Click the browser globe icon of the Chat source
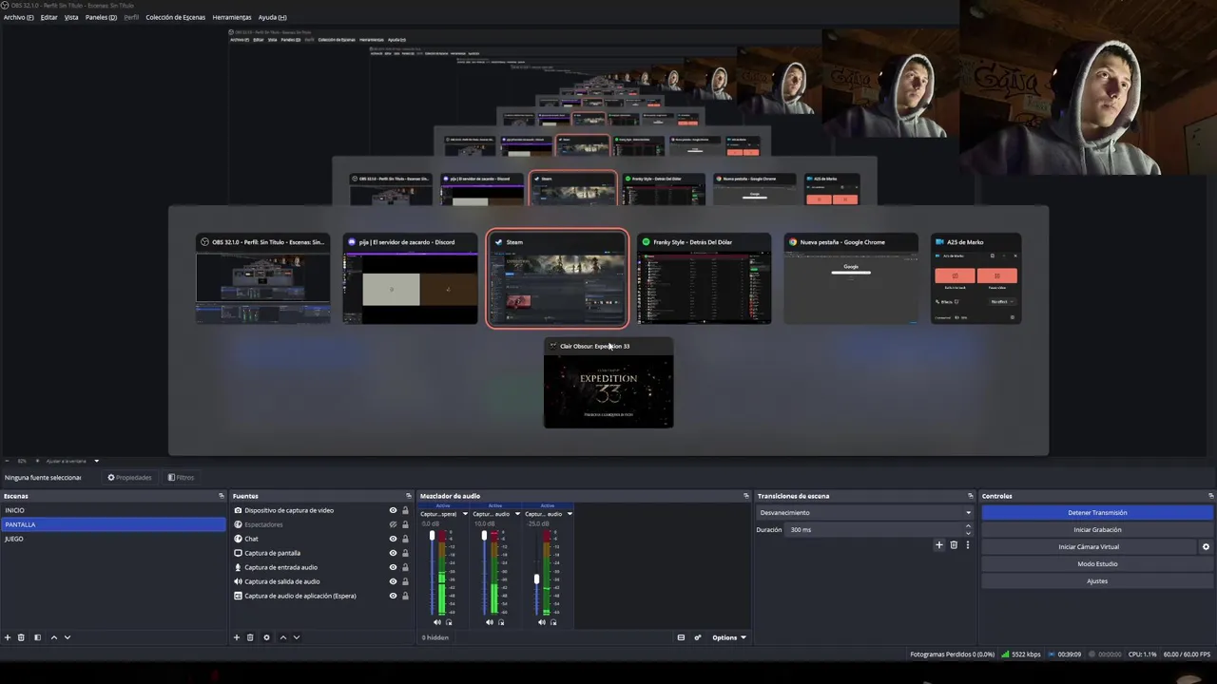Image resolution: width=1217 pixels, height=684 pixels. click(238, 539)
